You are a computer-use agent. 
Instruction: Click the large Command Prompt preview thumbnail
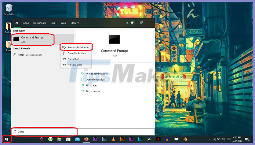coord(114,40)
